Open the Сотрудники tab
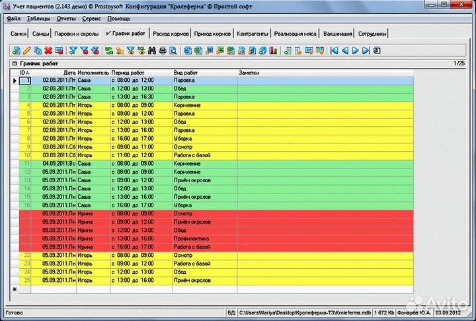 click(374, 33)
